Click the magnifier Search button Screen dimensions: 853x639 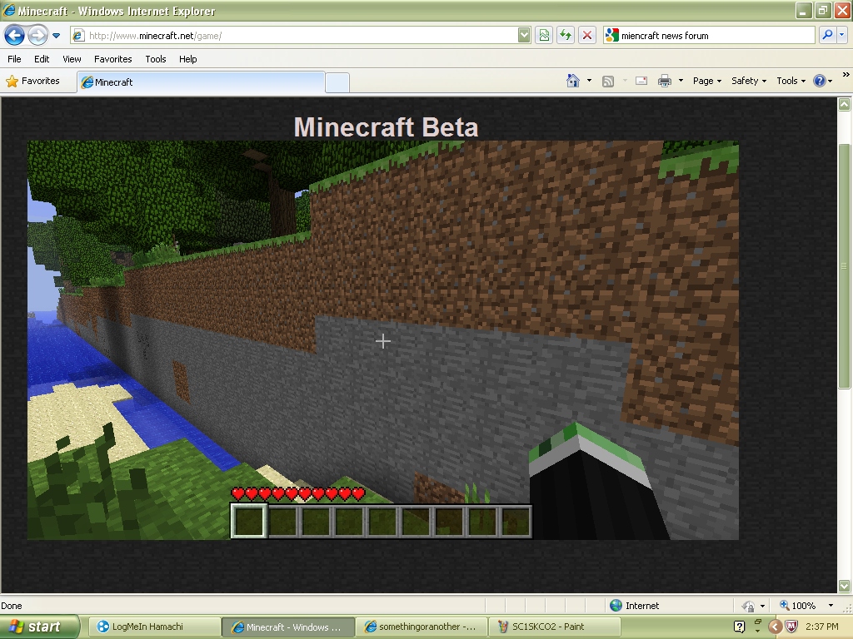(x=827, y=36)
